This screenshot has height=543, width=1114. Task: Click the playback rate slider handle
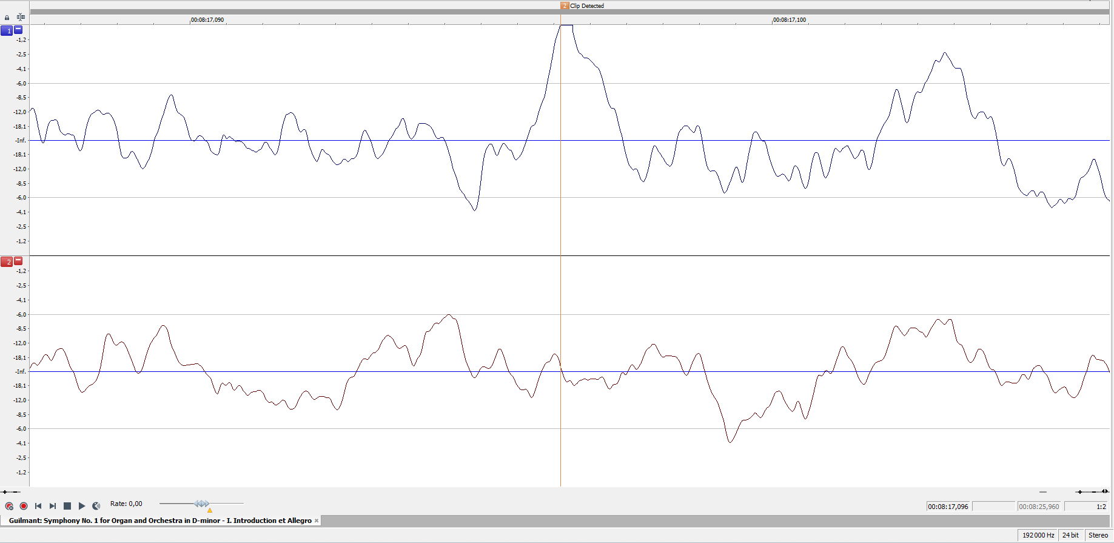pos(202,504)
